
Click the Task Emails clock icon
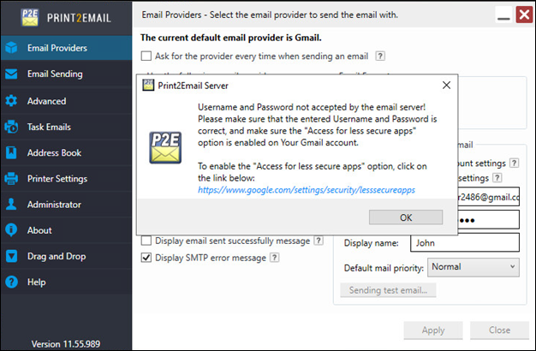pyautogui.click(x=11, y=127)
